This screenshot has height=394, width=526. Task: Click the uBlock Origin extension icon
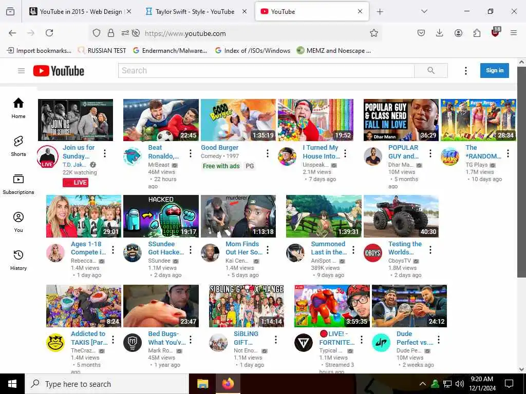[x=496, y=32]
